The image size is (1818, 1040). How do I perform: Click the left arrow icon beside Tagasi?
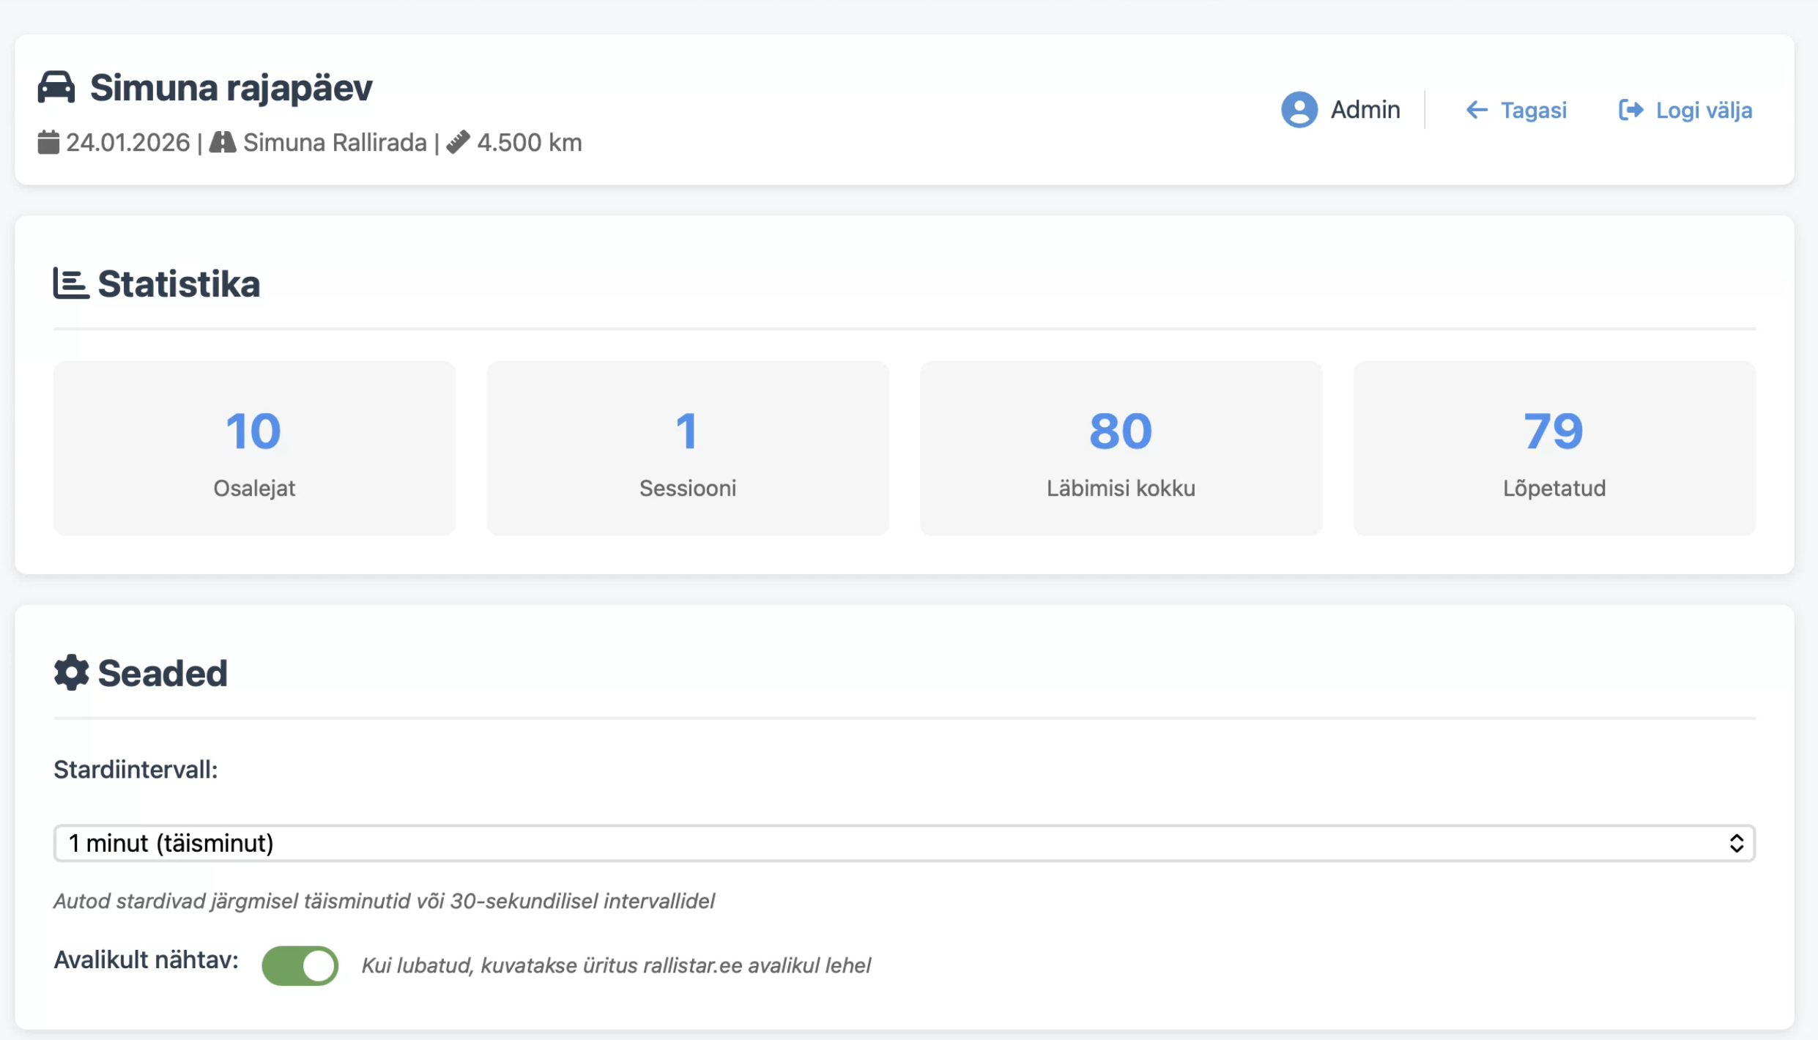[1476, 110]
